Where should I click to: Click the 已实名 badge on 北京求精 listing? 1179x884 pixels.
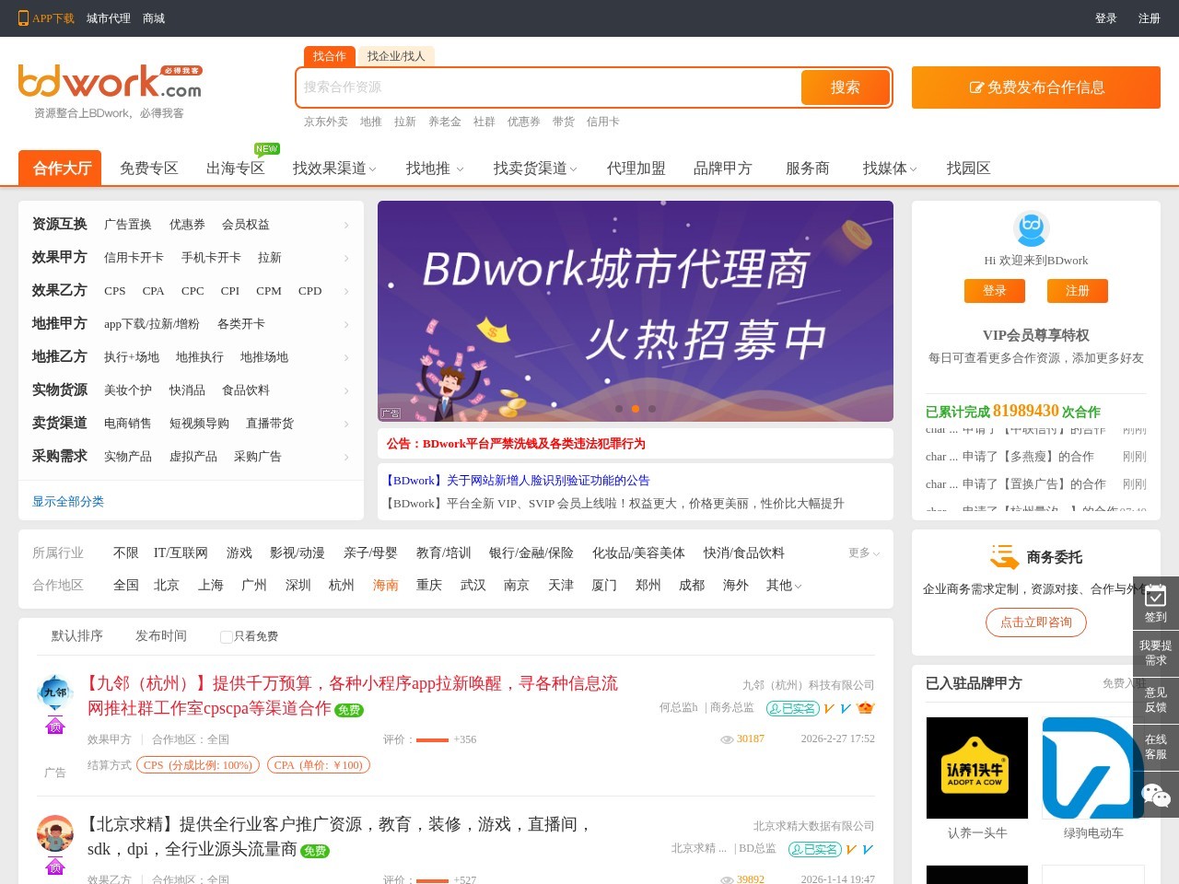(815, 849)
